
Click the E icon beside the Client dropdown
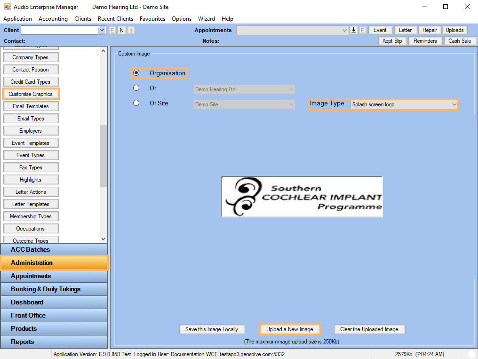112,30
